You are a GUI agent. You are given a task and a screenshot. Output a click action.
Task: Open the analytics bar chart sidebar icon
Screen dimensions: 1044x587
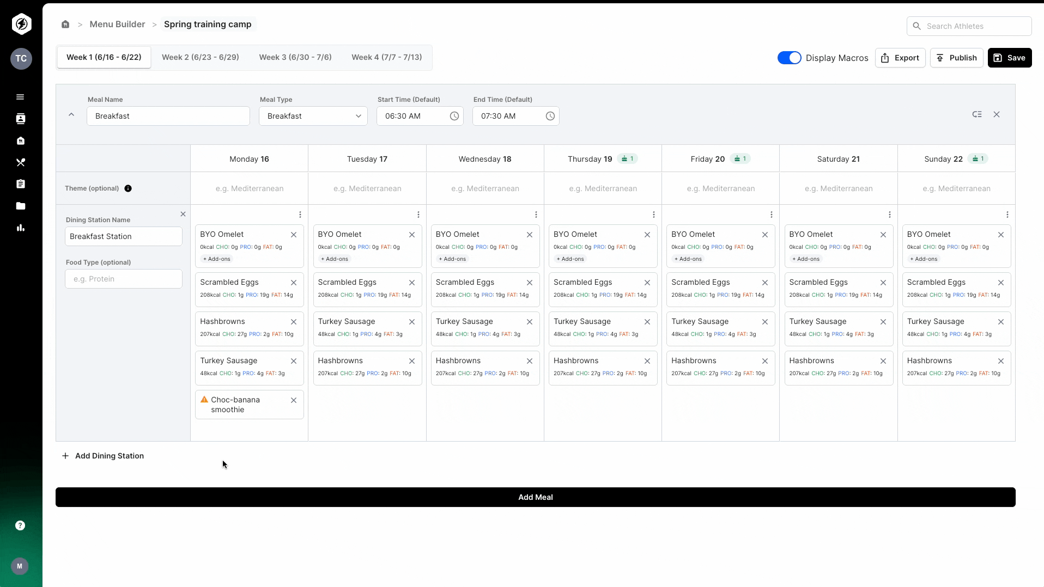[21, 228]
